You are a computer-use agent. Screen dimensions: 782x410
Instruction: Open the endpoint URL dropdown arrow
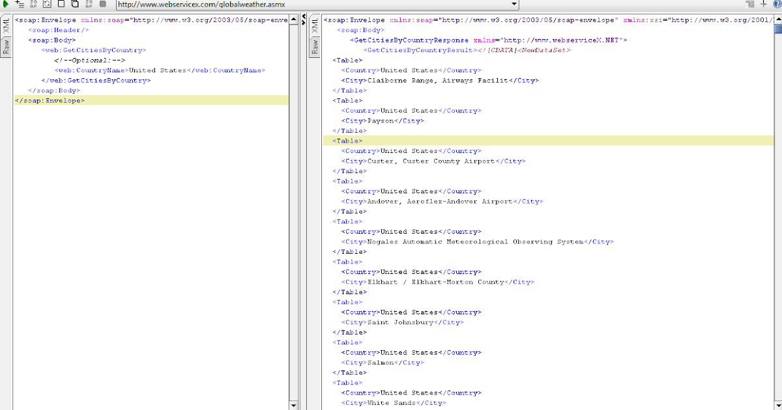(514, 5)
